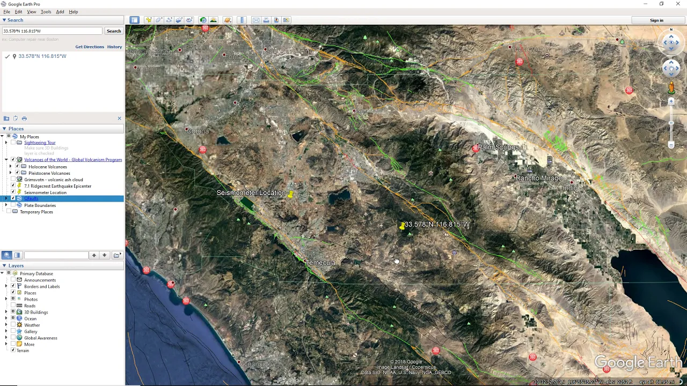Screen dimensions: 687x386
Task: Open the Tools menu
Action: [x=46, y=12]
